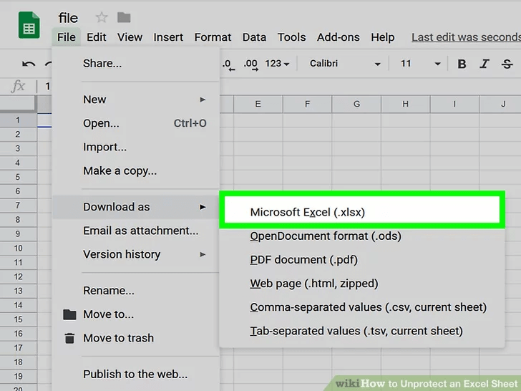Click the trash can icon next to Move to trash

[x=69, y=338]
